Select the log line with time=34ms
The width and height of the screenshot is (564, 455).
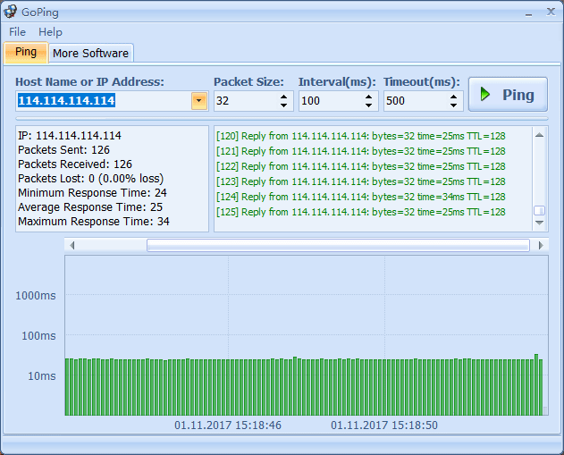pos(361,197)
